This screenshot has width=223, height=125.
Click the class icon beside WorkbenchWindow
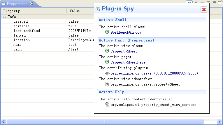click(x=107, y=32)
